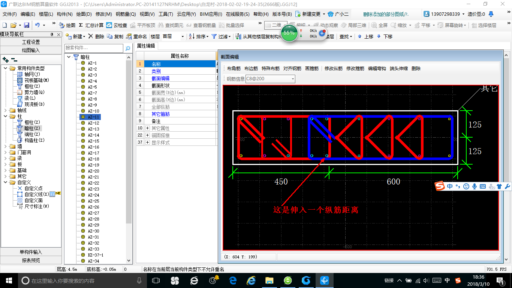
Task: Open 在线服务(S) menu
Action: pyautogui.click(x=238, y=14)
